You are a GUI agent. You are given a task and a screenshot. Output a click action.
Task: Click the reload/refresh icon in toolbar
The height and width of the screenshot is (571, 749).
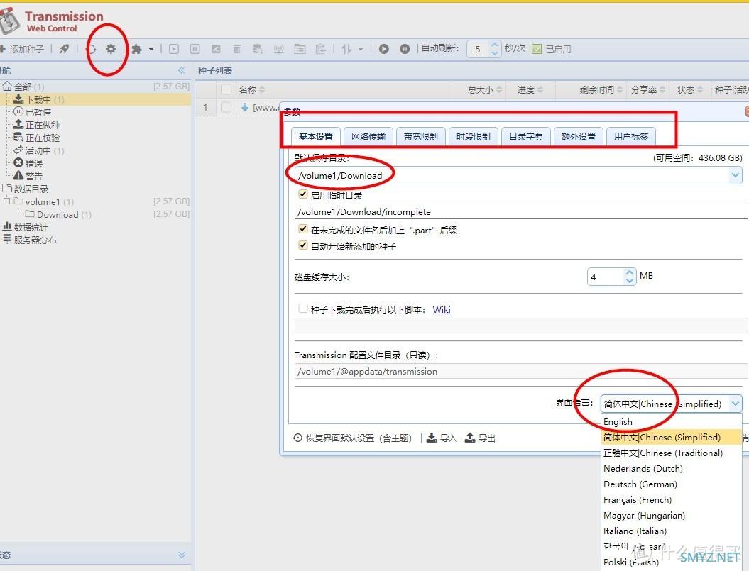(92, 49)
